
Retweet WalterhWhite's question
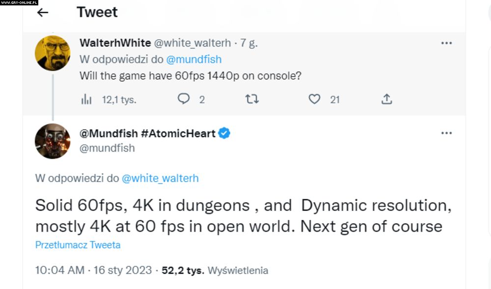[252, 99]
